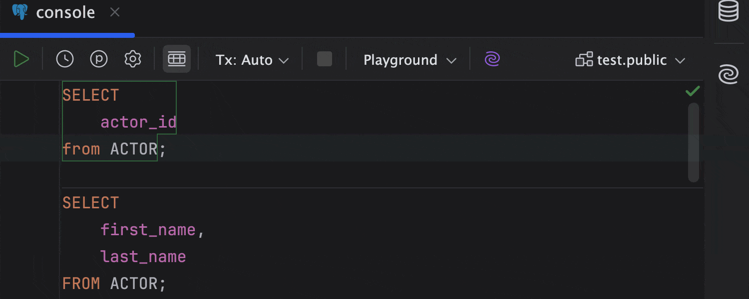The width and height of the screenshot is (749, 299).
Task: Toggle the green success checkmark in gutter
Action: [693, 91]
